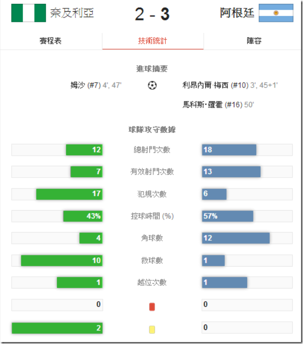Click Argentina's 57% possession bar
The height and width of the screenshot is (344, 303).
(228, 216)
